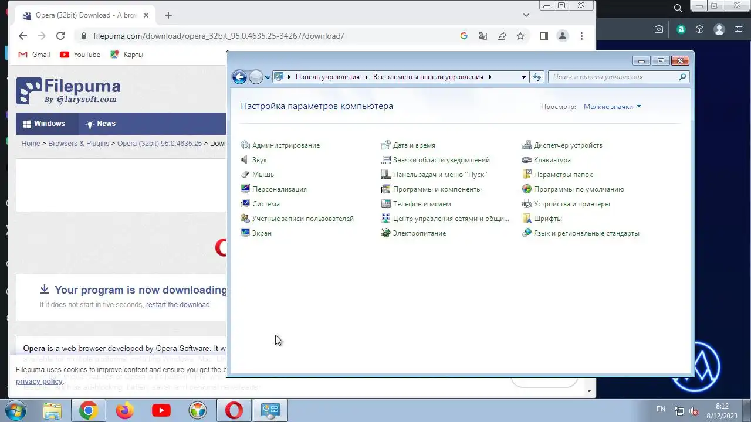
Task: Open the privacy policy link
Action: (39, 382)
